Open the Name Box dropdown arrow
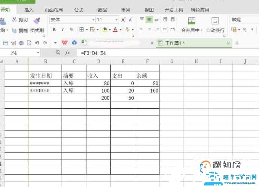This screenshot has width=259, height=187. 38,53
